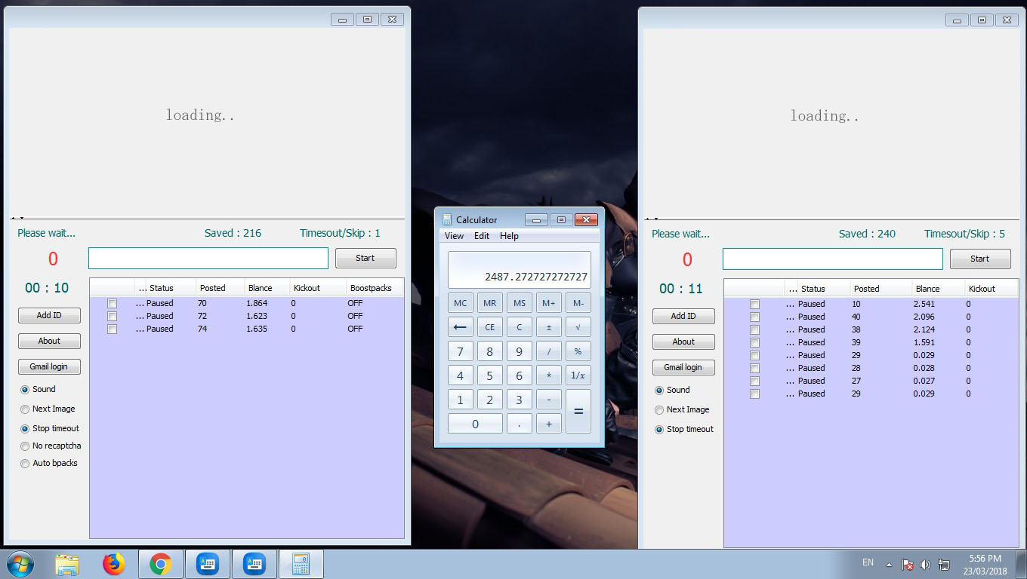Click Start button in right window
Viewport: 1027px width, 579px height.
[980, 259]
